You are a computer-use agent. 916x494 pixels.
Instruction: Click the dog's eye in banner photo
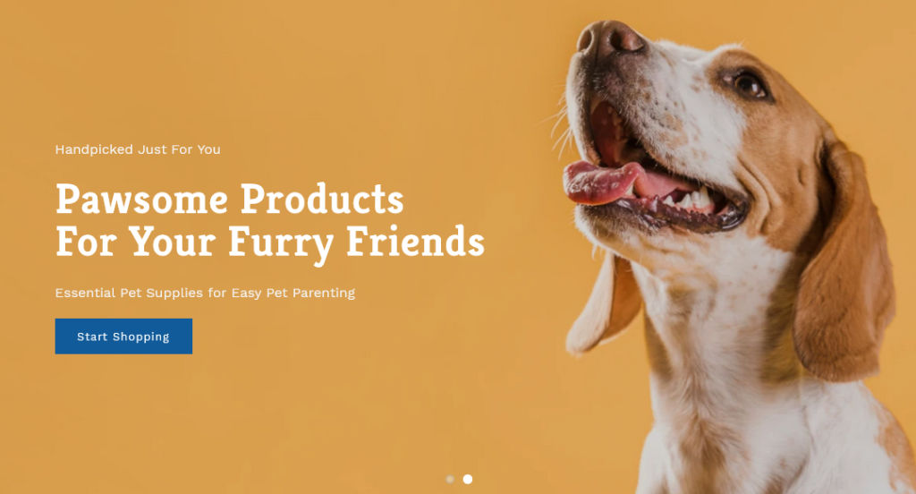coord(748,85)
